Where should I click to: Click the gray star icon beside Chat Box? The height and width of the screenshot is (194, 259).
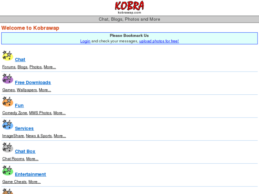click(7, 147)
